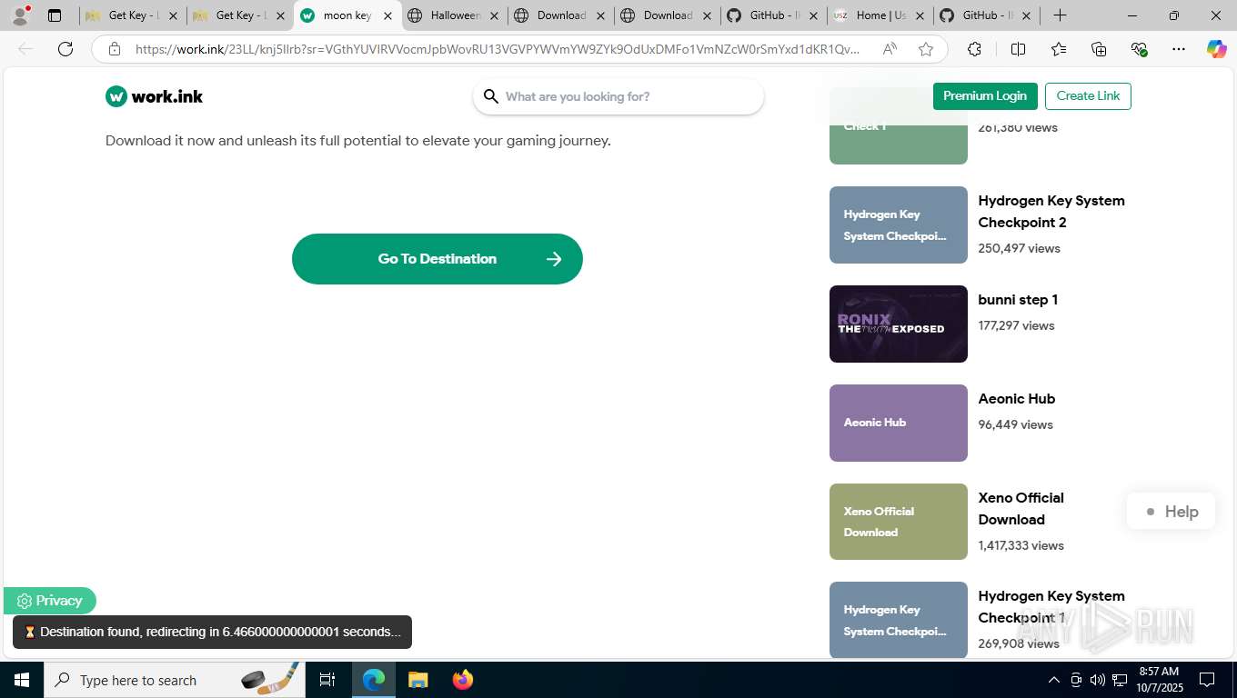Click the address bar URL
Viewport: 1237px width, 698px height.
tap(497, 49)
